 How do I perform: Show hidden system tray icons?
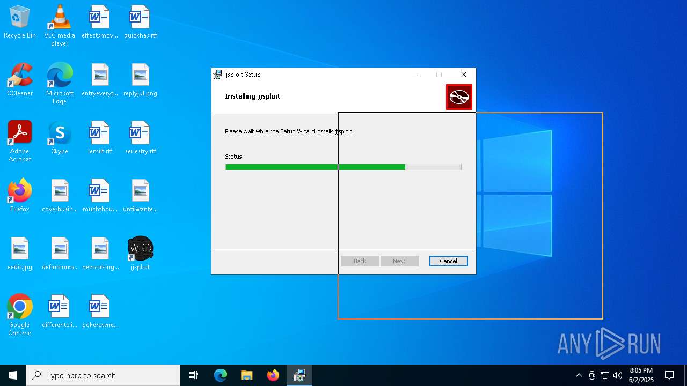579,375
